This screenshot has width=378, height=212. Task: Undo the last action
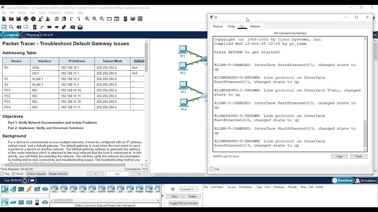coord(71,19)
